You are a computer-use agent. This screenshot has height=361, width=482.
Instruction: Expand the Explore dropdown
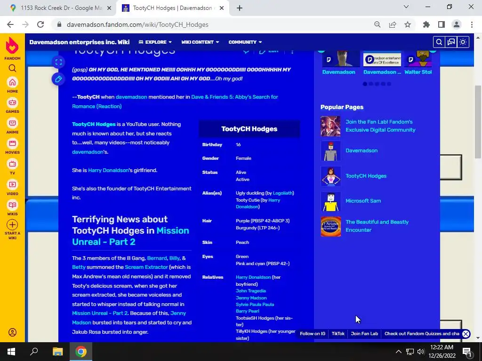(x=155, y=42)
